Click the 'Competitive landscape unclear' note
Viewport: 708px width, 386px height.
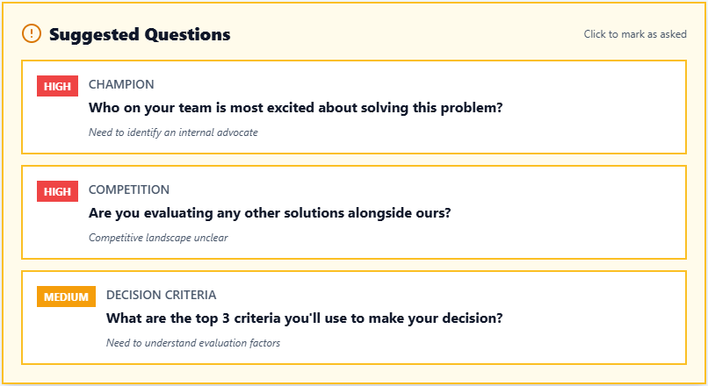point(158,238)
